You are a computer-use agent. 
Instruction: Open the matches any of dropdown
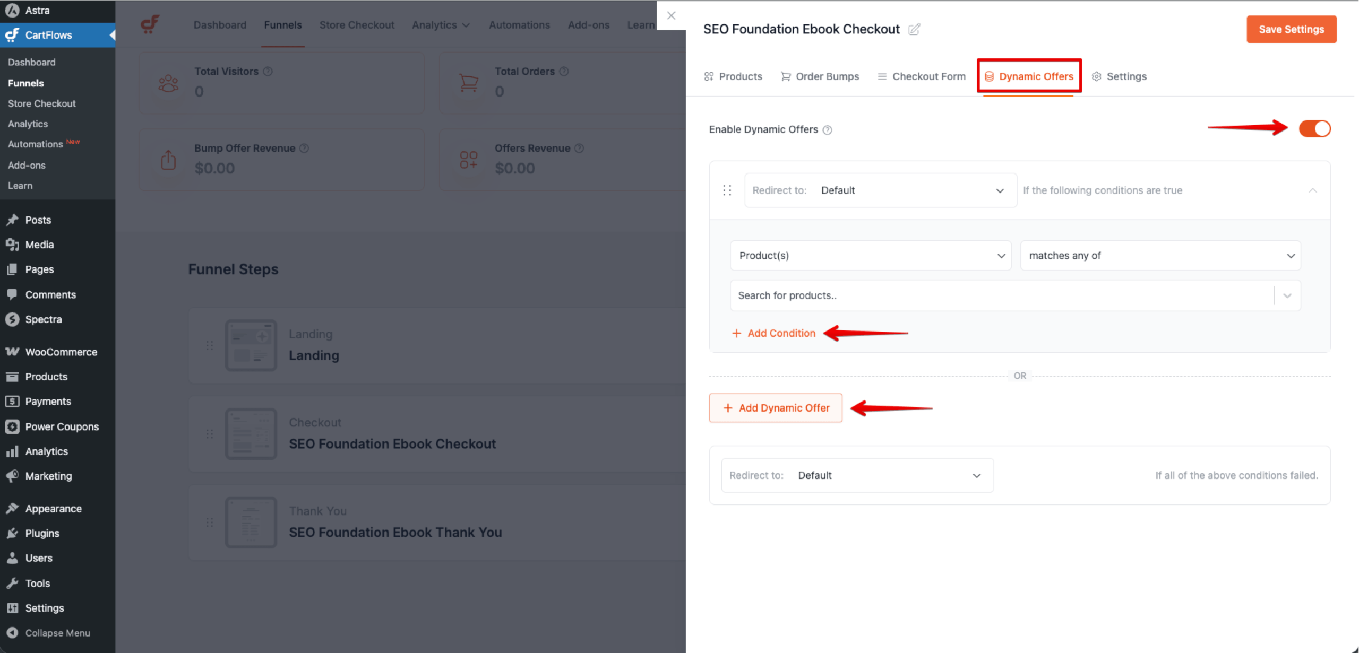[x=1160, y=255]
